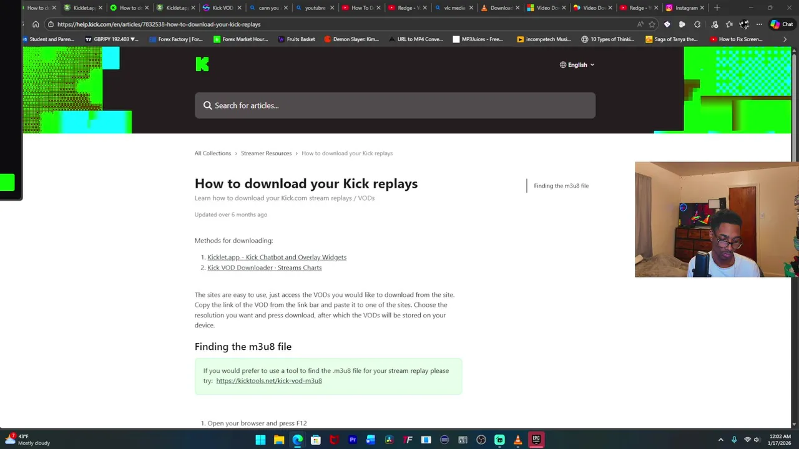Open the Forex Factory bookmark
This screenshot has height=449, width=799.
tap(175, 39)
